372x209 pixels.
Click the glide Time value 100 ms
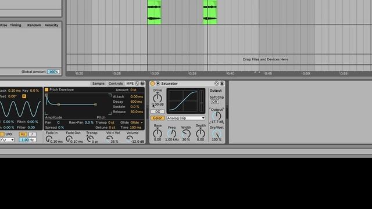pyautogui.click(x=135, y=128)
